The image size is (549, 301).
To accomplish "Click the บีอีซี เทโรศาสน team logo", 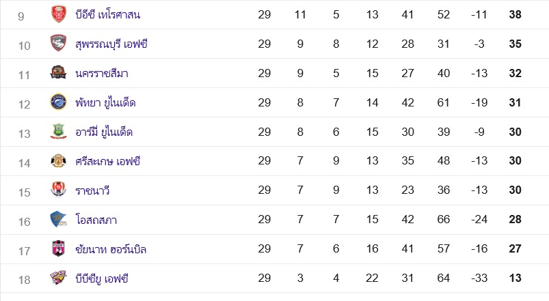I will click(x=59, y=14).
